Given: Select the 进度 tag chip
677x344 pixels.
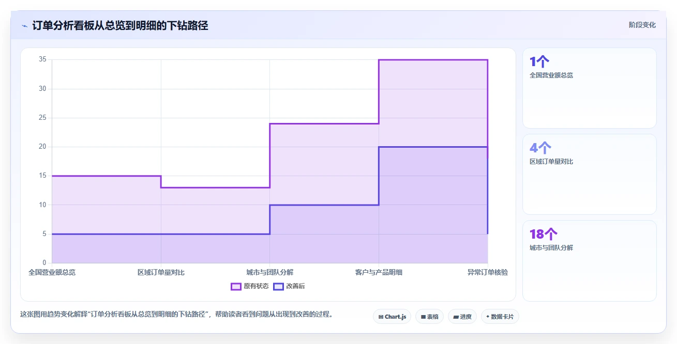Looking at the screenshot, I should (x=462, y=317).
